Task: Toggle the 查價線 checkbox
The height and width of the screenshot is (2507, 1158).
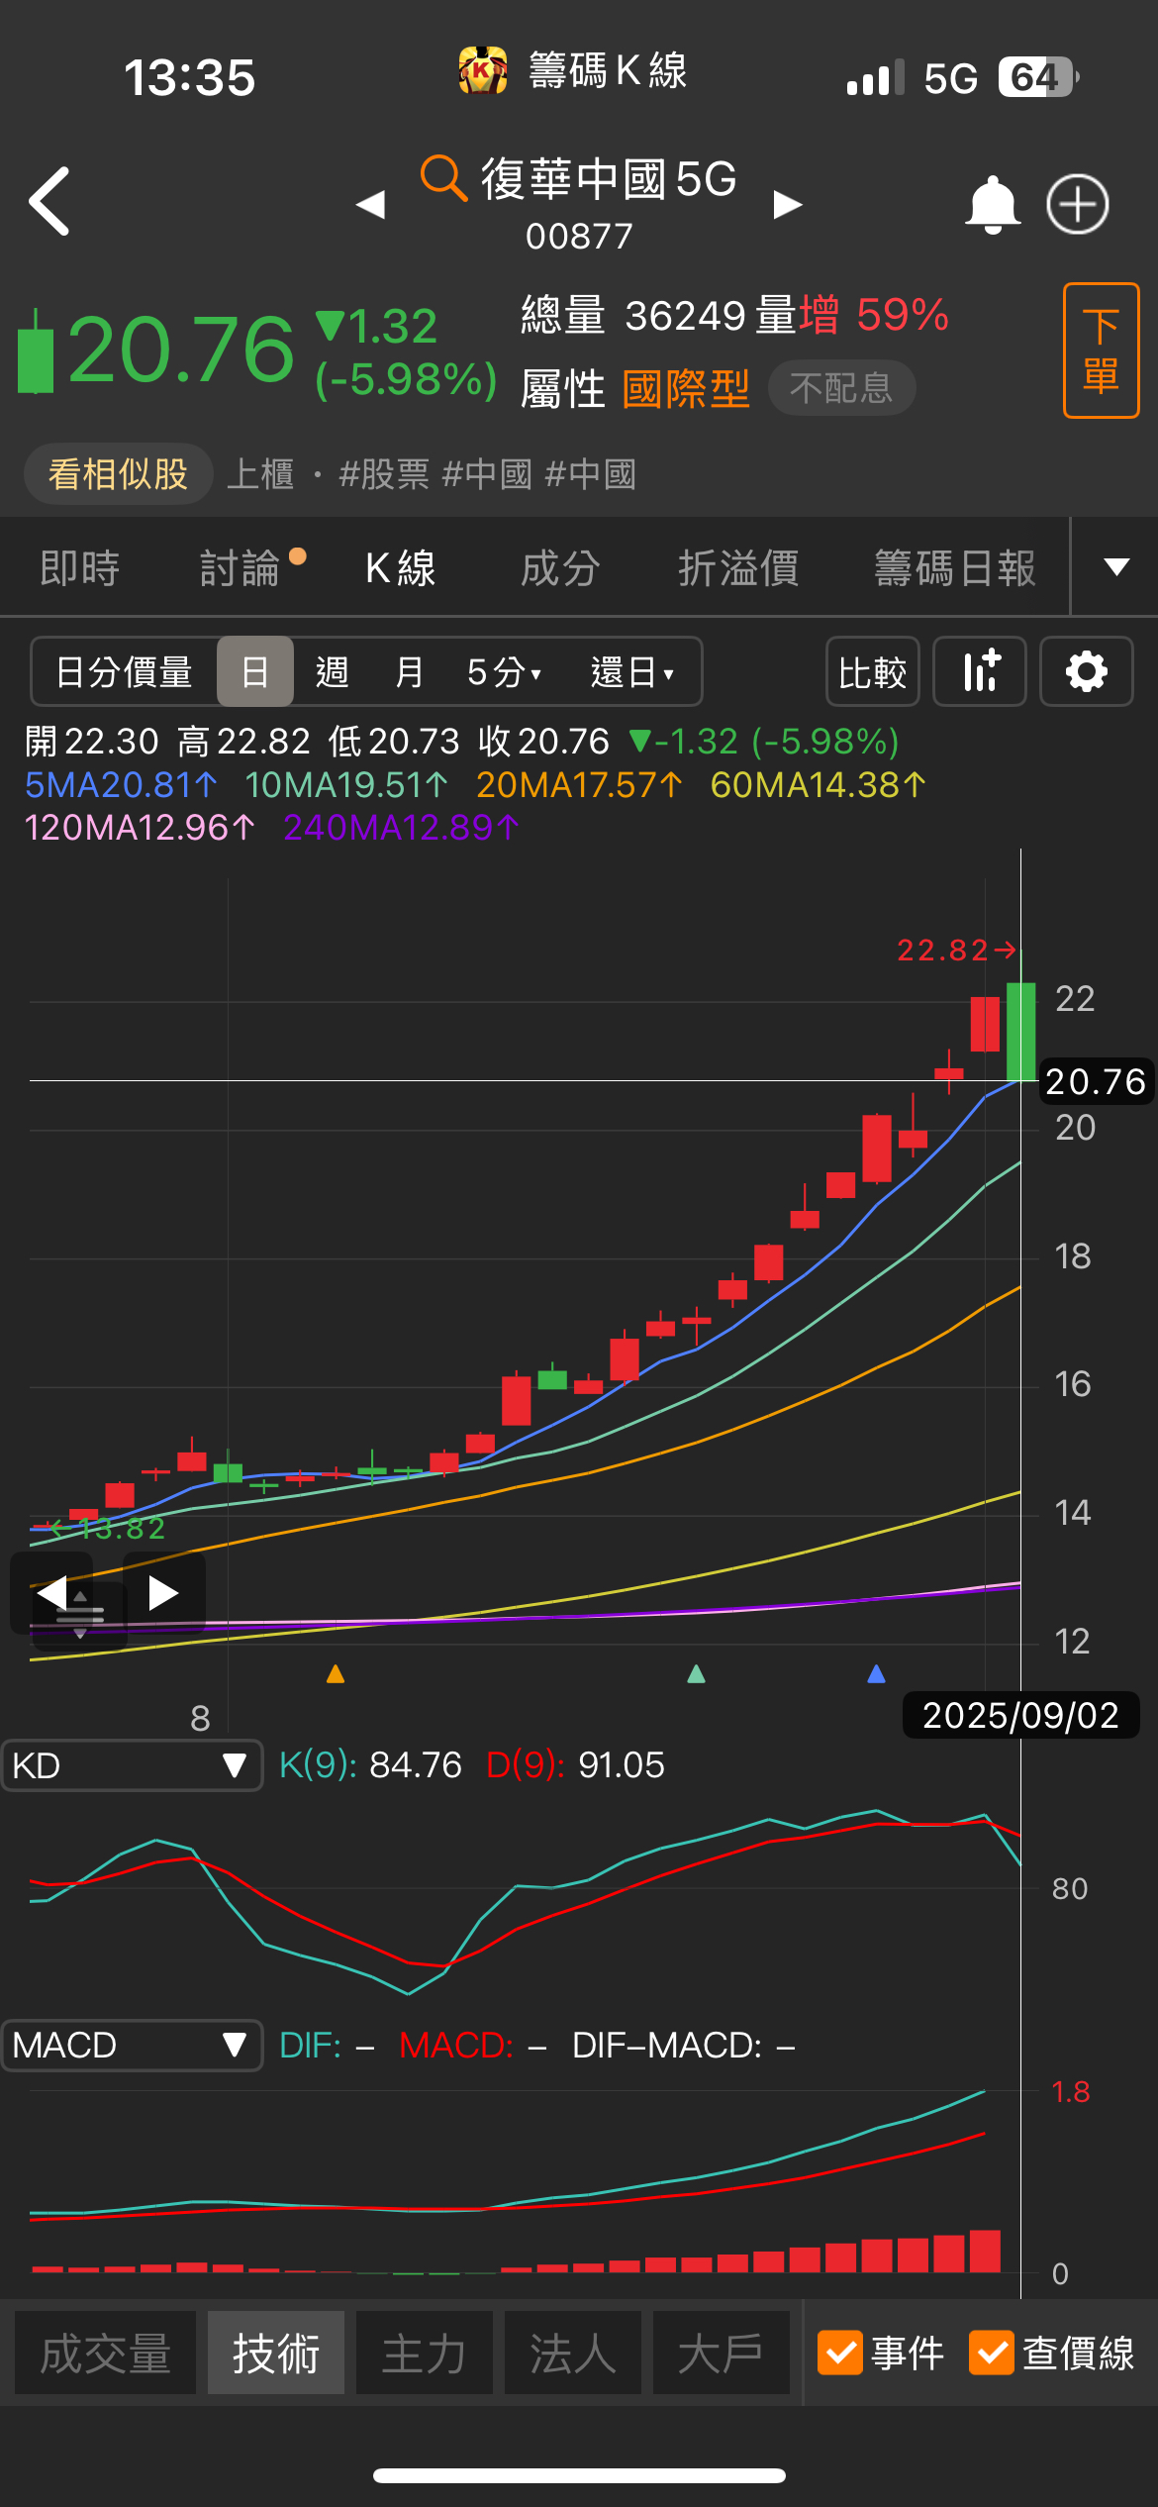Action: click(992, 2353)
